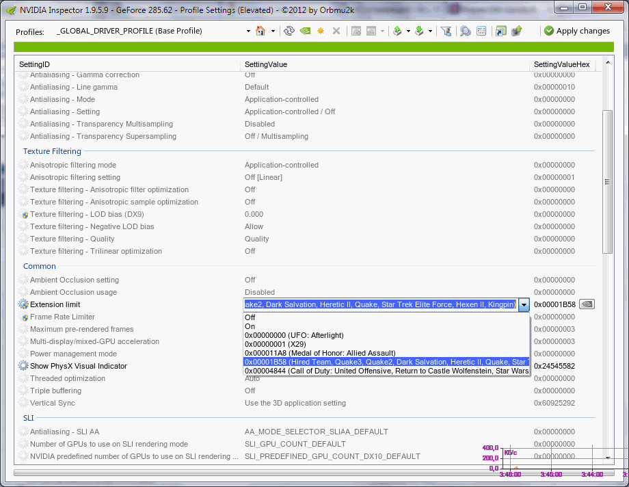The image size is (629, 487).
Task: Click the home icon for base profile
Action: (x=260, y=31)
